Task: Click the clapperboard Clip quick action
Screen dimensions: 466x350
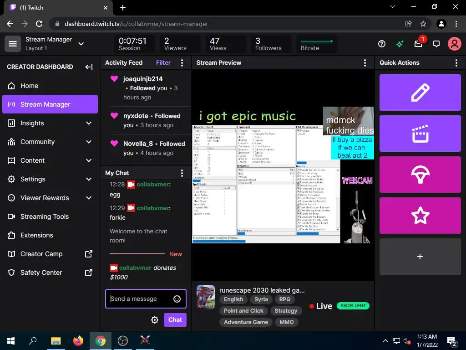Action: pyautogui.click(x=420, y=134)
